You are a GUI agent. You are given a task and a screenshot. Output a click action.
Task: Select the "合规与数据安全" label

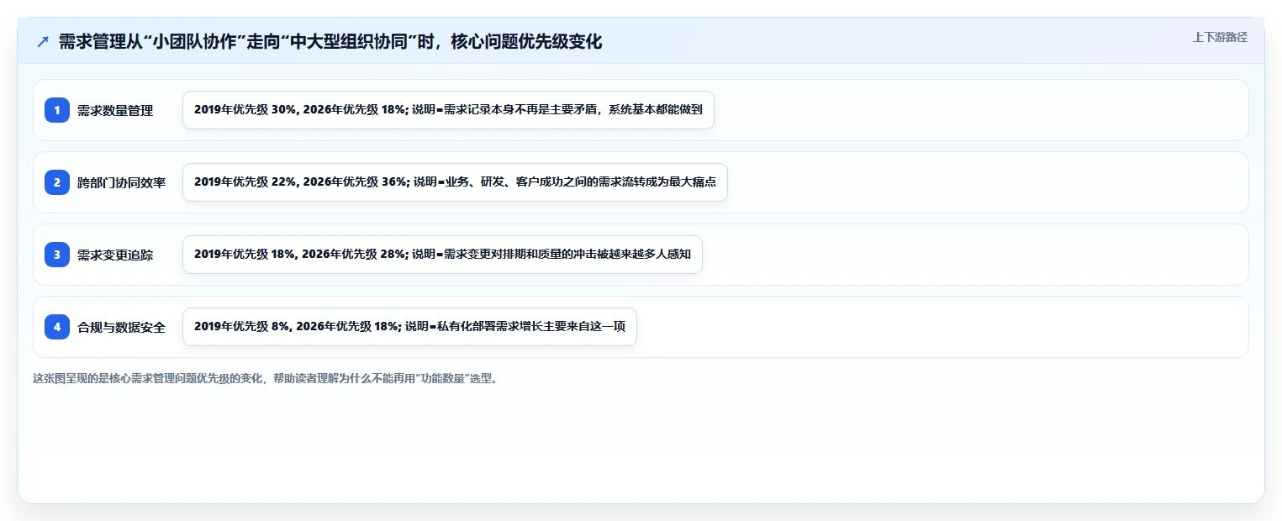click(122, 327)
